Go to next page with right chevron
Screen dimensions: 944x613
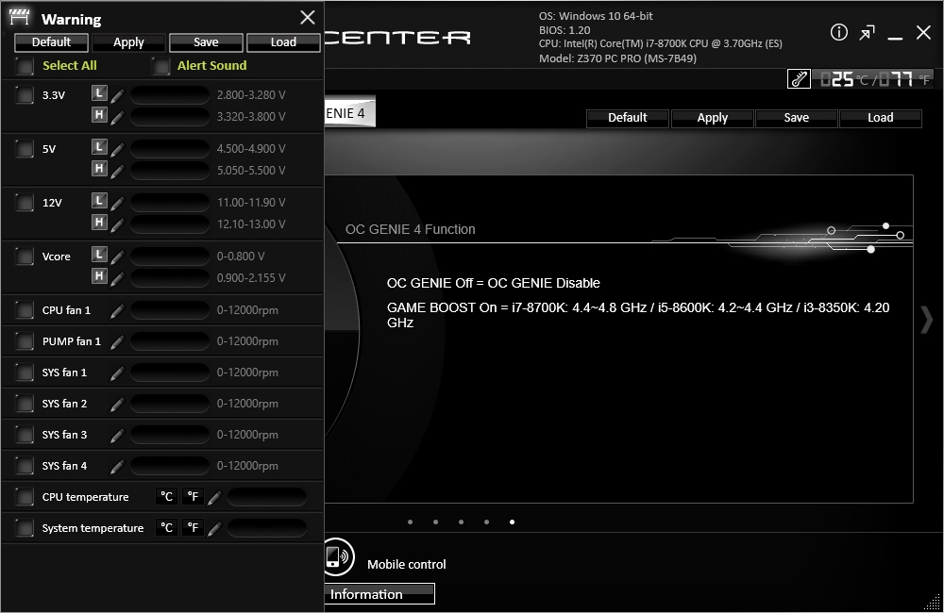pos(926,319)
